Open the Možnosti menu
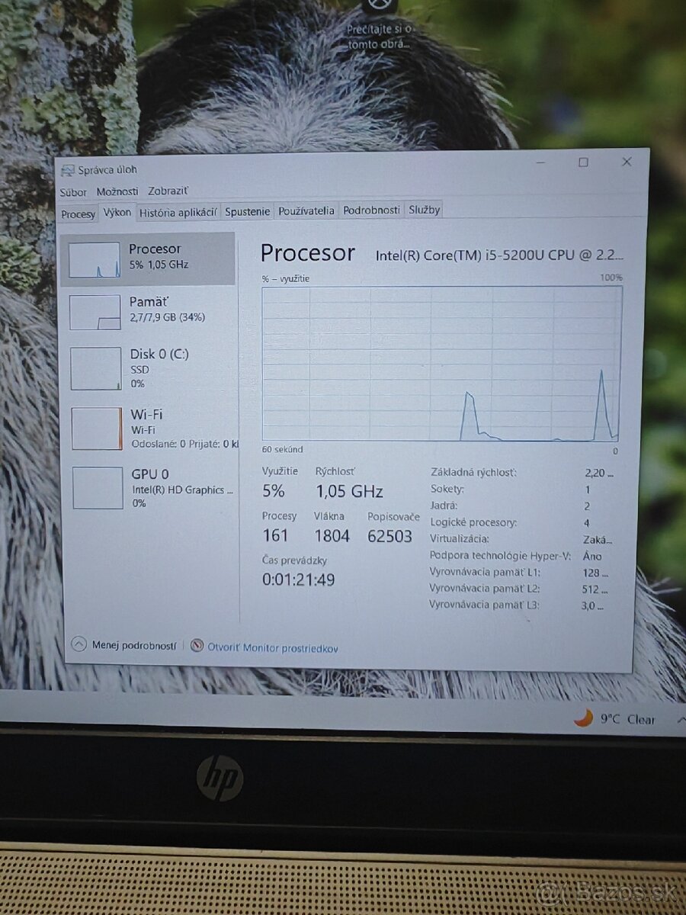This screenshot has width=686, height=915. (119, 191)
